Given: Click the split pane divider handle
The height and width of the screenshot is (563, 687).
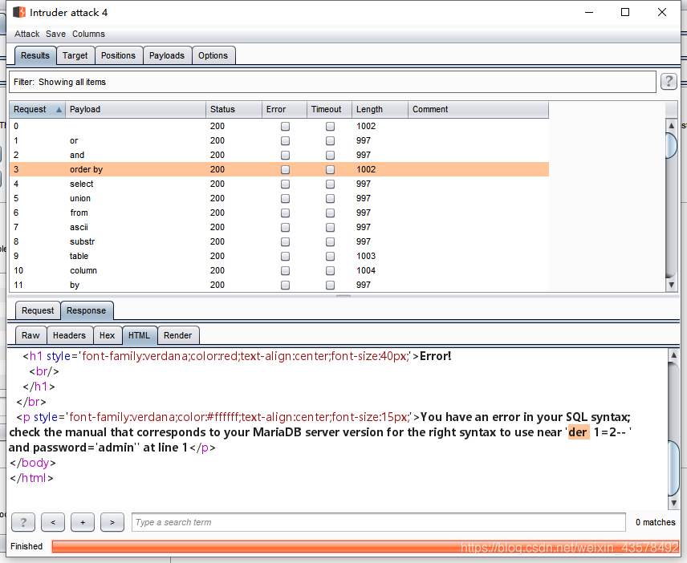Looking at the screenshot, I should 343,297.
